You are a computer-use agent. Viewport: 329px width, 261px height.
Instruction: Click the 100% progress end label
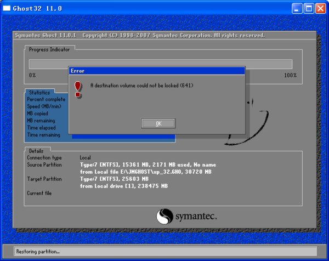point(290,75)
